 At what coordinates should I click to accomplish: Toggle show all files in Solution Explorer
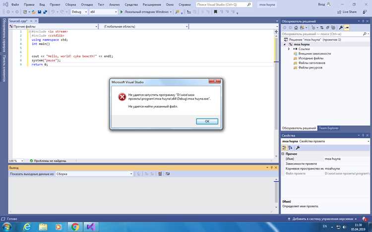(x=333, y=28)
